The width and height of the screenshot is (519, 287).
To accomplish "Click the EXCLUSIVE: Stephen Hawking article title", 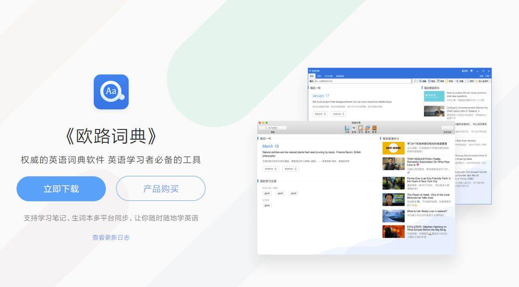I will (427, 228).
